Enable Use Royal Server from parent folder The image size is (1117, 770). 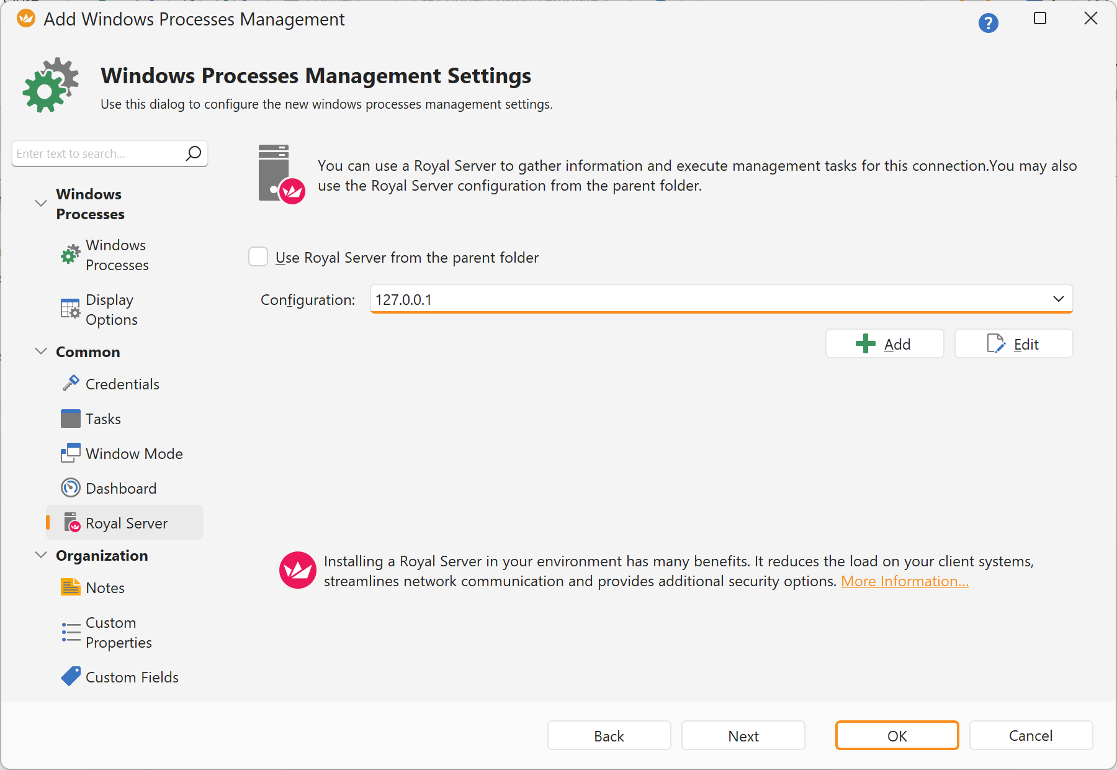[258, 256]
